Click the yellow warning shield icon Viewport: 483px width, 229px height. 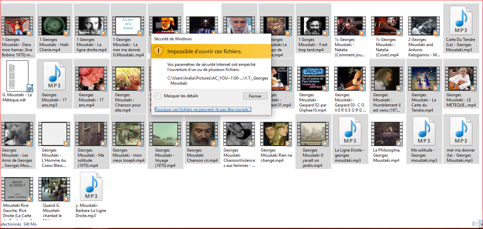pyautogui.click(x=158, y=51)
